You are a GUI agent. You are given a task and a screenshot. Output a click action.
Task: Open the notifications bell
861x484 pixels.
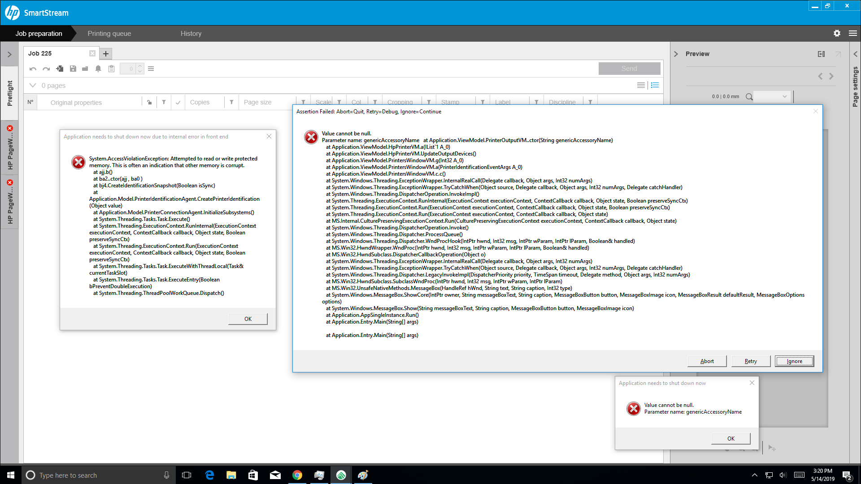(x=98, y=69)
